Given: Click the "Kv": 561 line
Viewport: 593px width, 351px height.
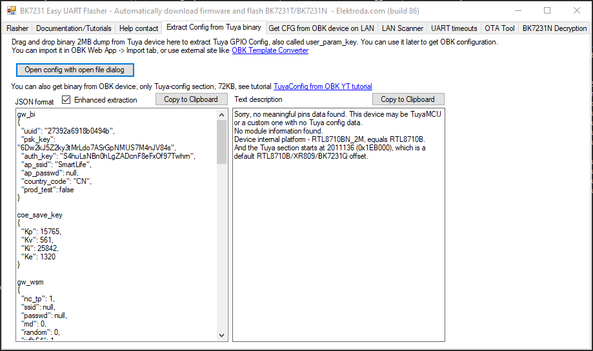Looking at the screenshot, I should [37, 240].
